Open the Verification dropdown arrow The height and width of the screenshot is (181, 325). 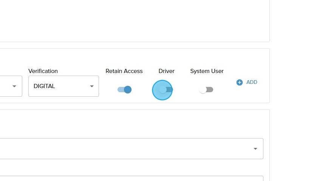coord(91,86)
